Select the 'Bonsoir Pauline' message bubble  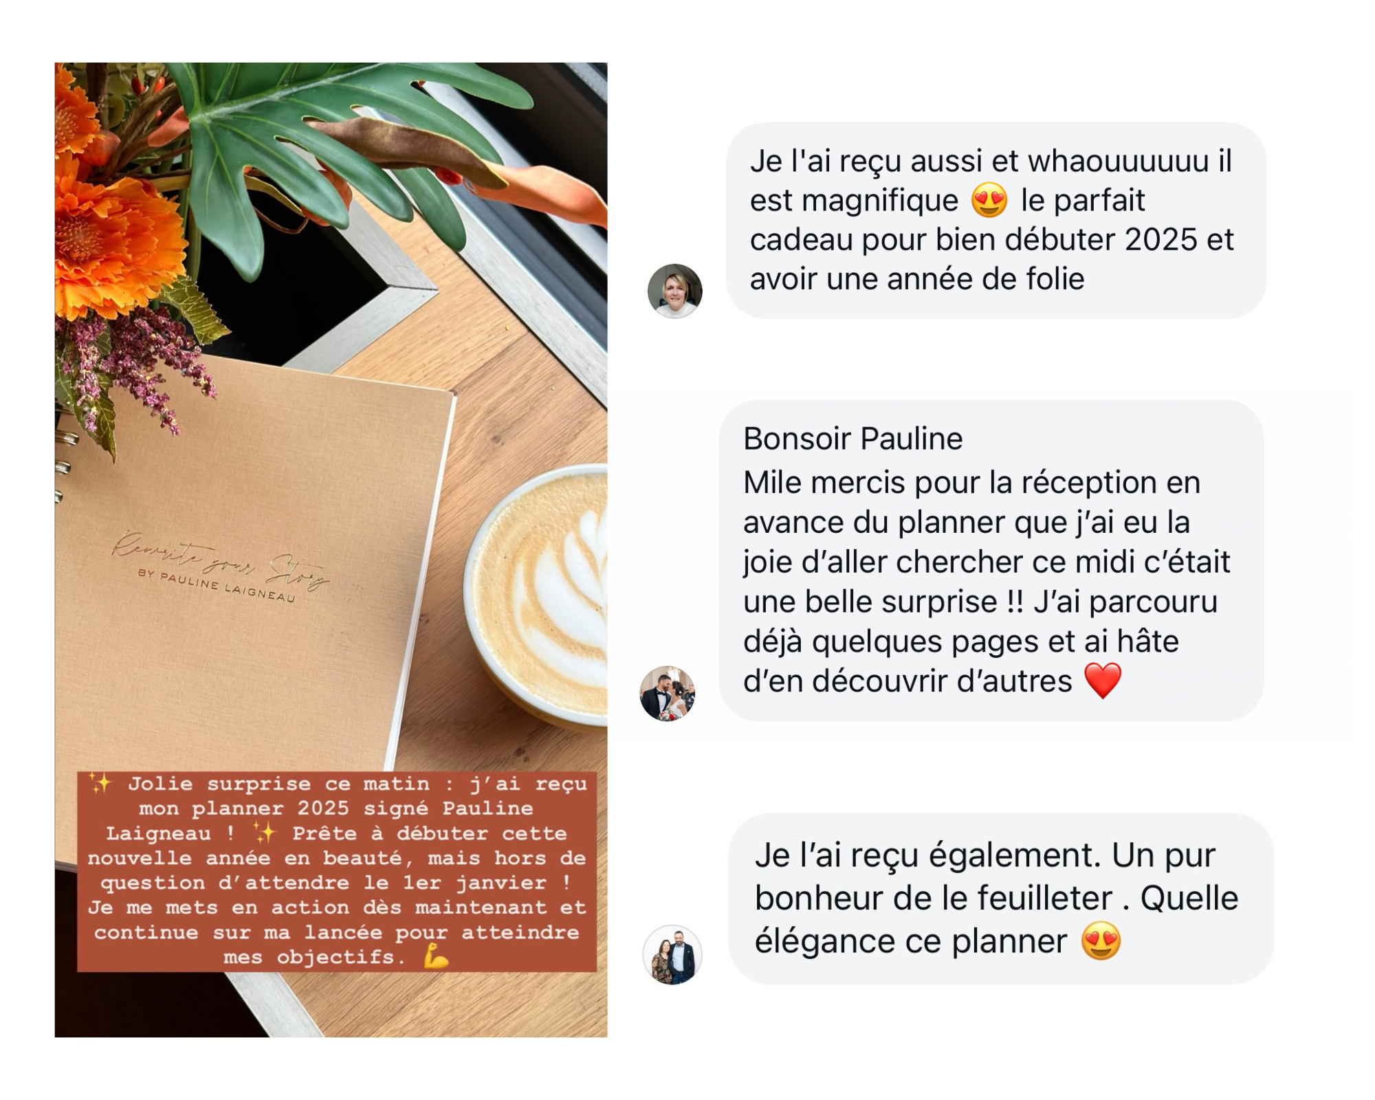[x=991, y=560]
